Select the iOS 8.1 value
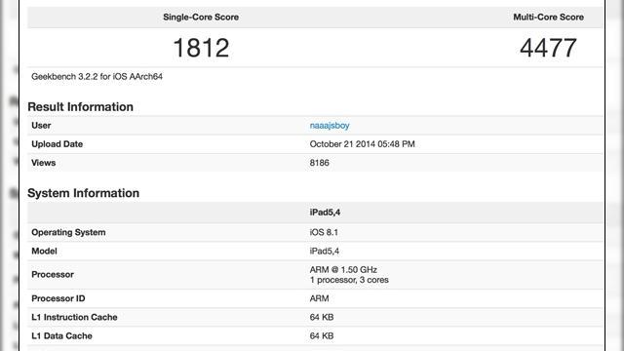Screen dimensions: 624x351 pyautogui.click(x=324, y=232)
